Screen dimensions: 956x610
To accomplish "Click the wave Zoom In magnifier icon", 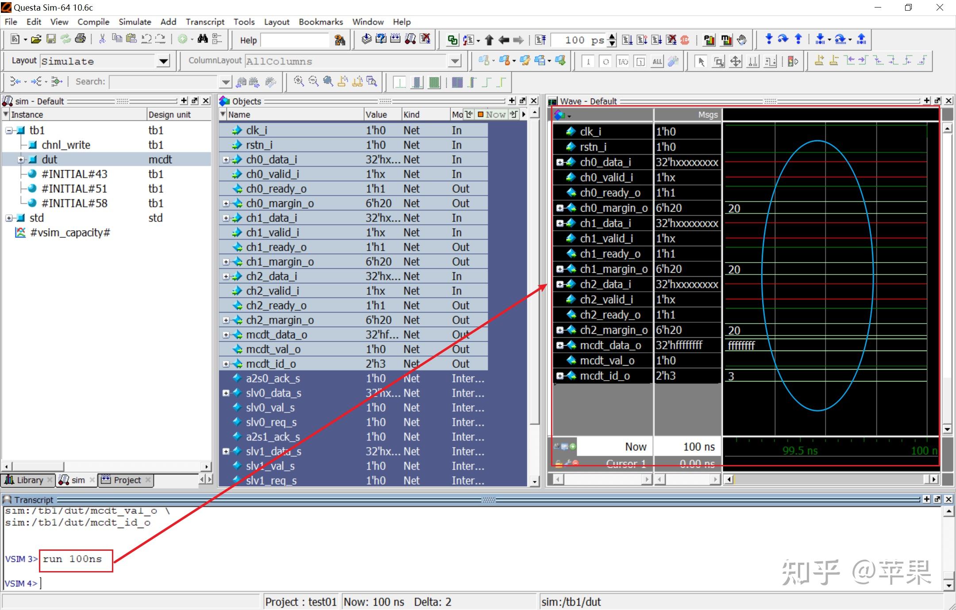I will point(299,81).
